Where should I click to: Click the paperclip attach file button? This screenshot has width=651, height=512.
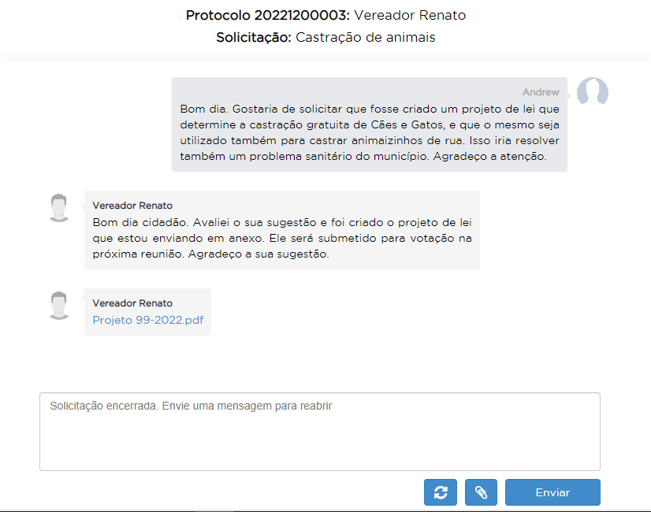pos(481,492)
